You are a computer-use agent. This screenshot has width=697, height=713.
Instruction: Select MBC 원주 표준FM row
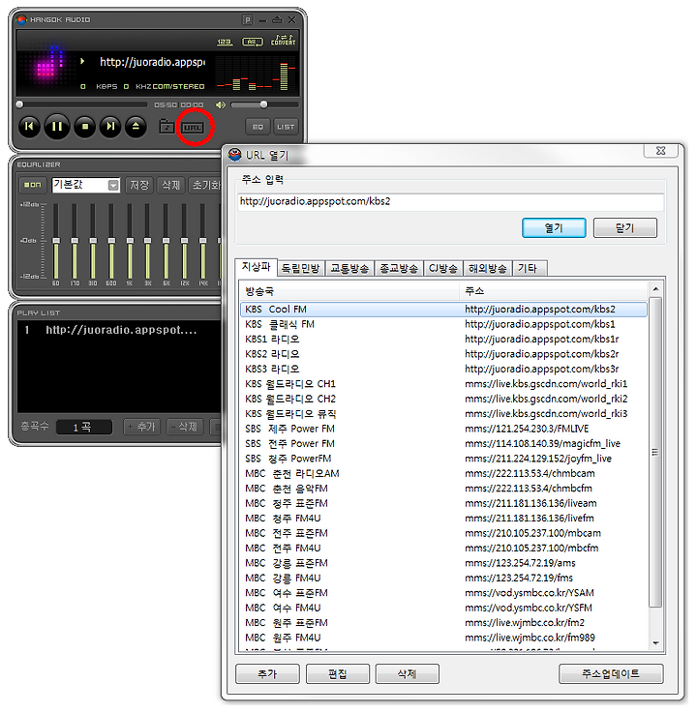pos(443,622)
